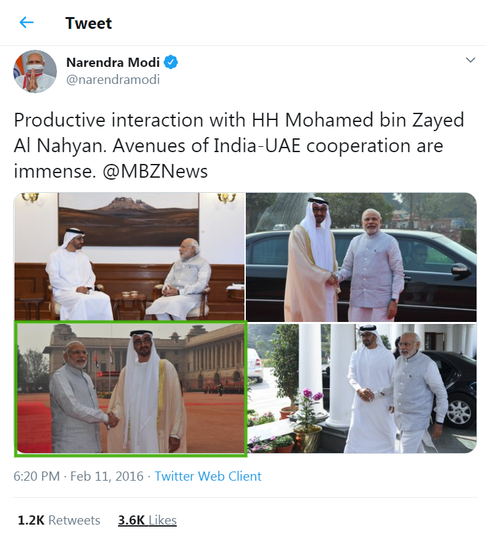Expand the tweet options chevron
This screenshot has height=541, width=487.
pos(471,60)
